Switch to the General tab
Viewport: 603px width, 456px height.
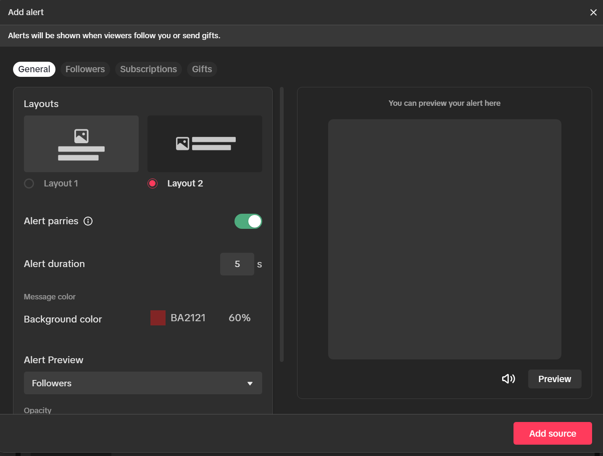click(34, 69)
